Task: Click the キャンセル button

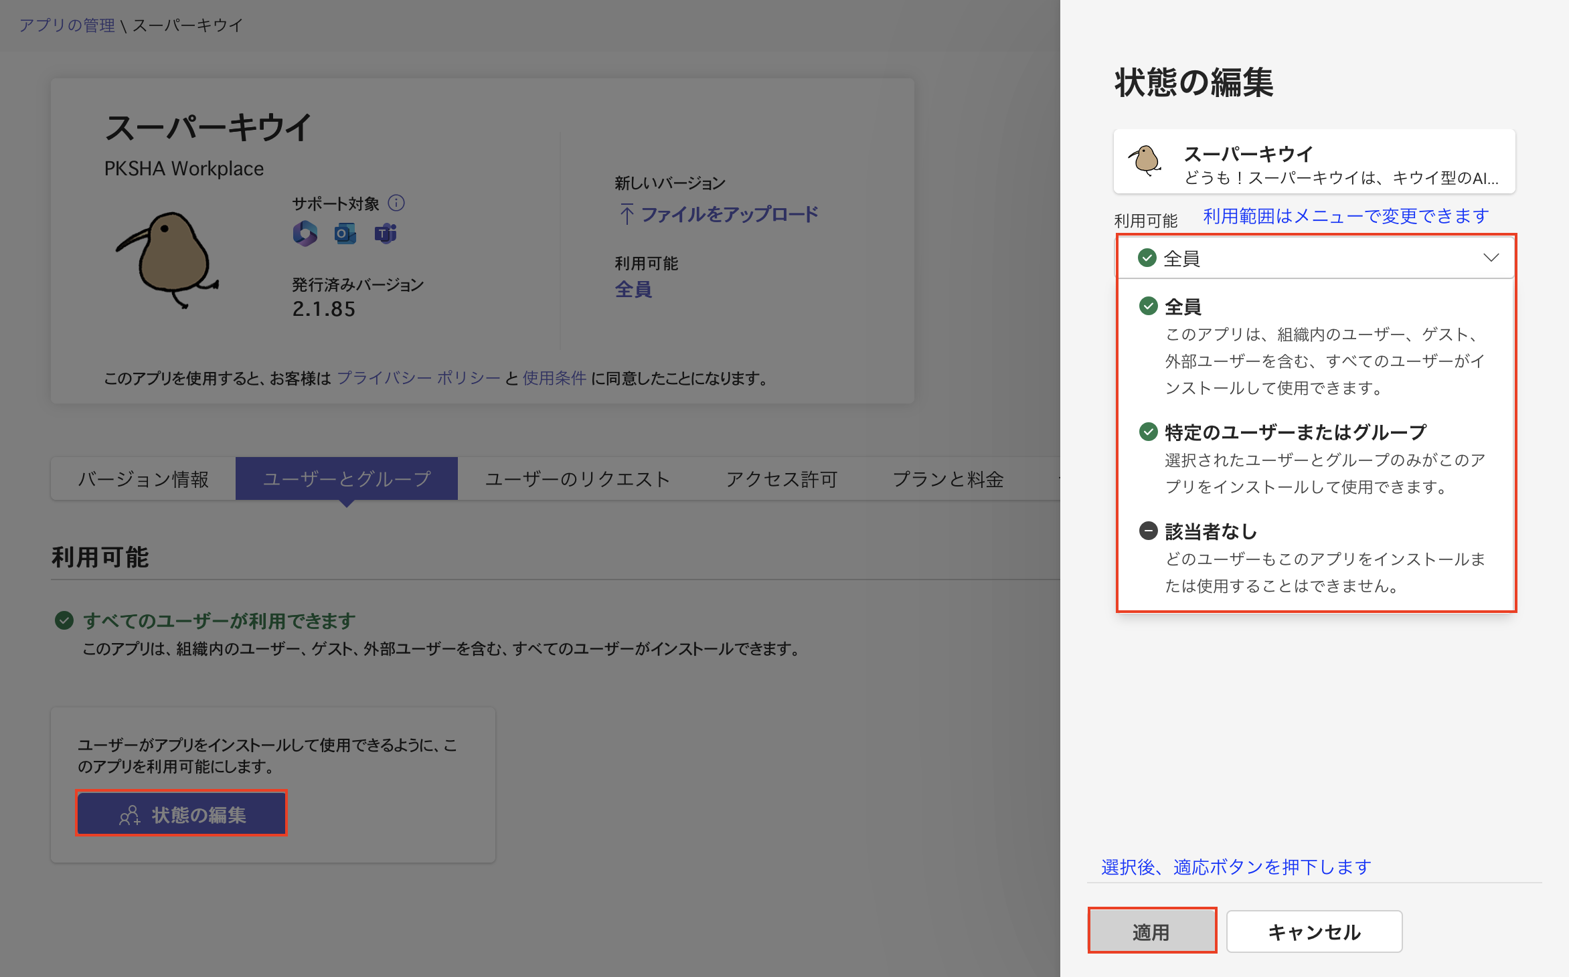Action: (x=1314, y=931)
